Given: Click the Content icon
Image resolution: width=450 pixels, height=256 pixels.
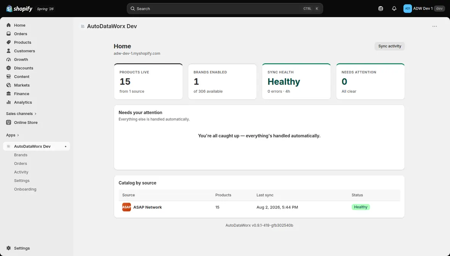Looking at the screenshot, I should click(9, 77).
